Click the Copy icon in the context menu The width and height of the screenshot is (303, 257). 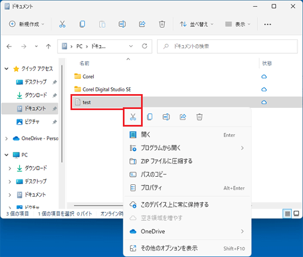click(x=150, y=117)
